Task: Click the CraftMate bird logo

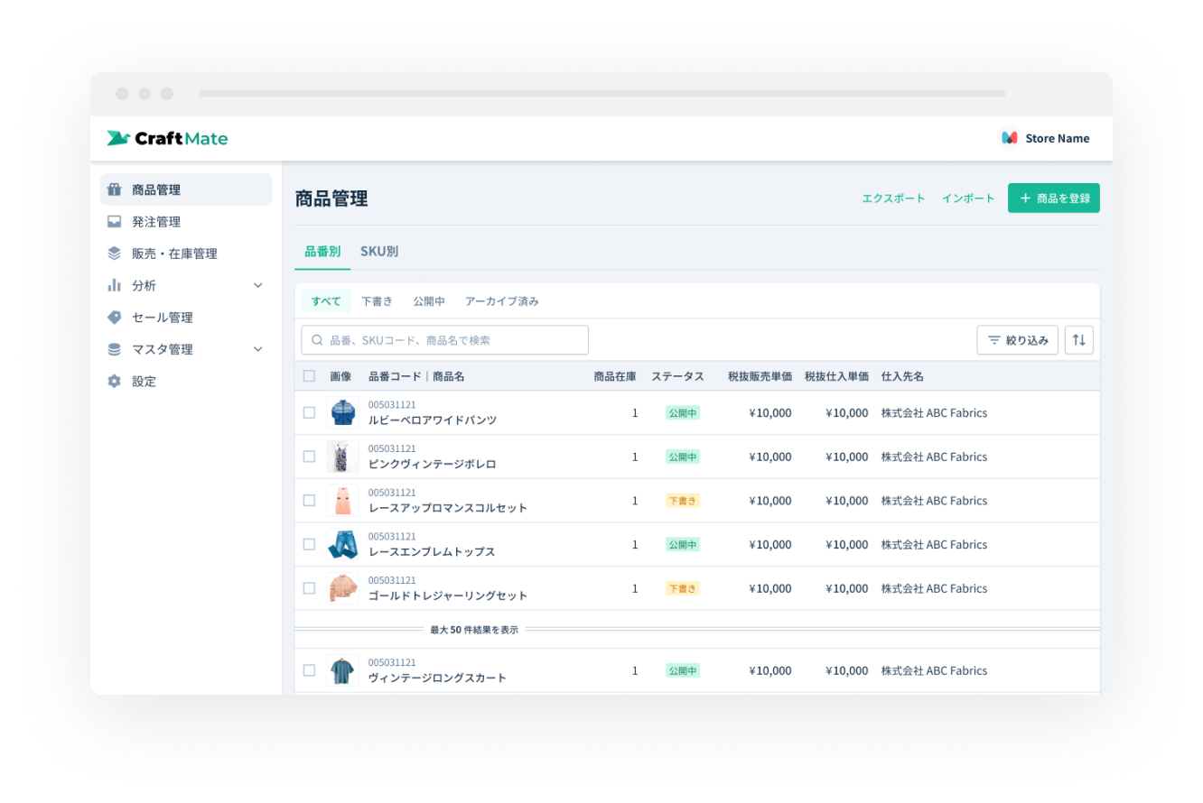Action: [118, 138]
